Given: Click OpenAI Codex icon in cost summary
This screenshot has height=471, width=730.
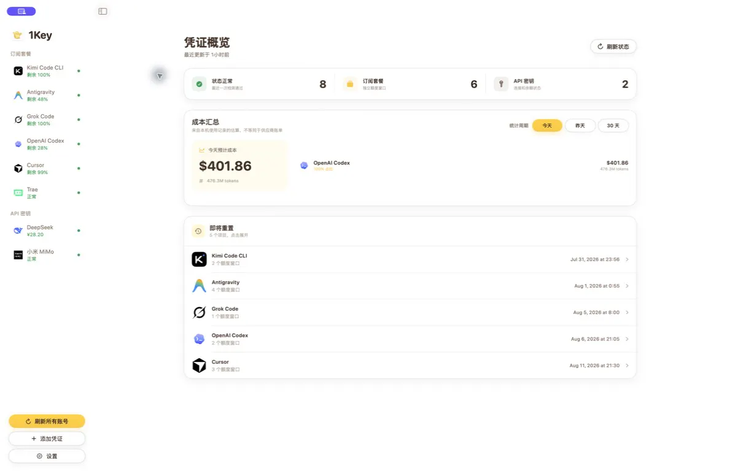Looking at the screenshot, I should coord(304,166).
